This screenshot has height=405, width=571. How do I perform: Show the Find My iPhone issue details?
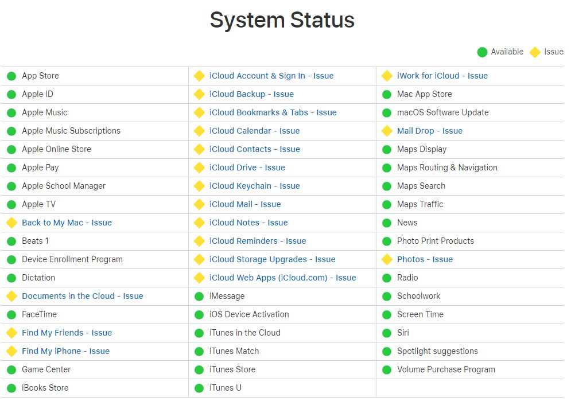tap(65, 351)
